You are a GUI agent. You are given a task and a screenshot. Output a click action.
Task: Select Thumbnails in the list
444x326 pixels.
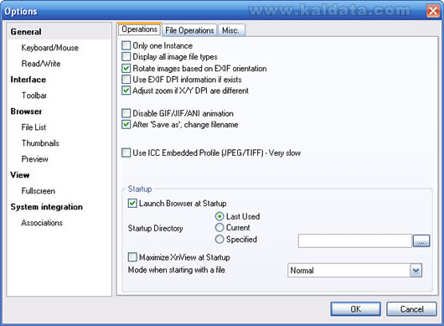coord(40,143)
